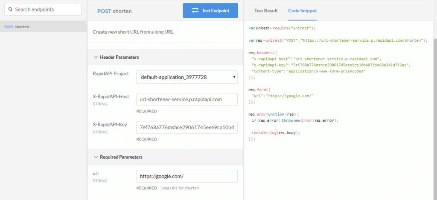The height and width of the screenshot is (200, 437).
Task: Collapse the Header Parameters section chevron
Action: [95, 57]
